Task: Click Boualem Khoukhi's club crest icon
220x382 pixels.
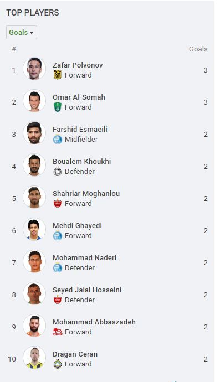Action: pos(58,171)
